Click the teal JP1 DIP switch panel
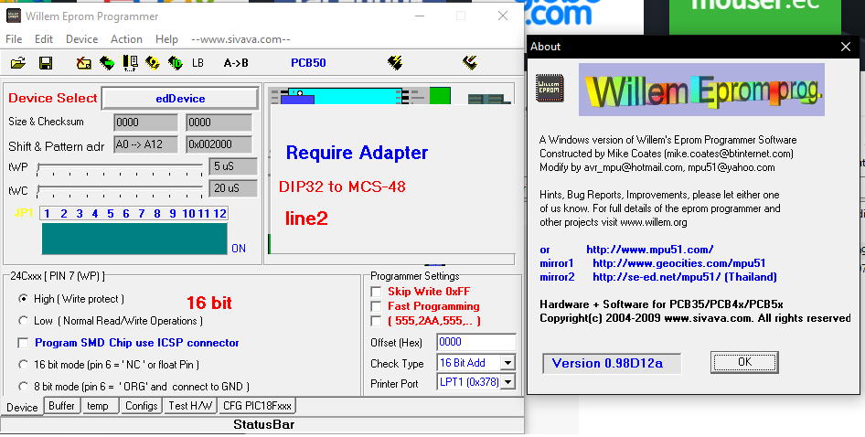The height and width of the screenshot is (437, 865). [x=134, y=239]
